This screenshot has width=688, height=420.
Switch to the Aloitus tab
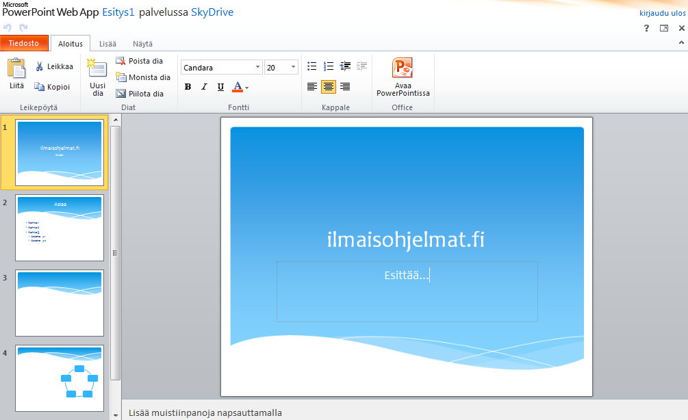click(71, 43)
